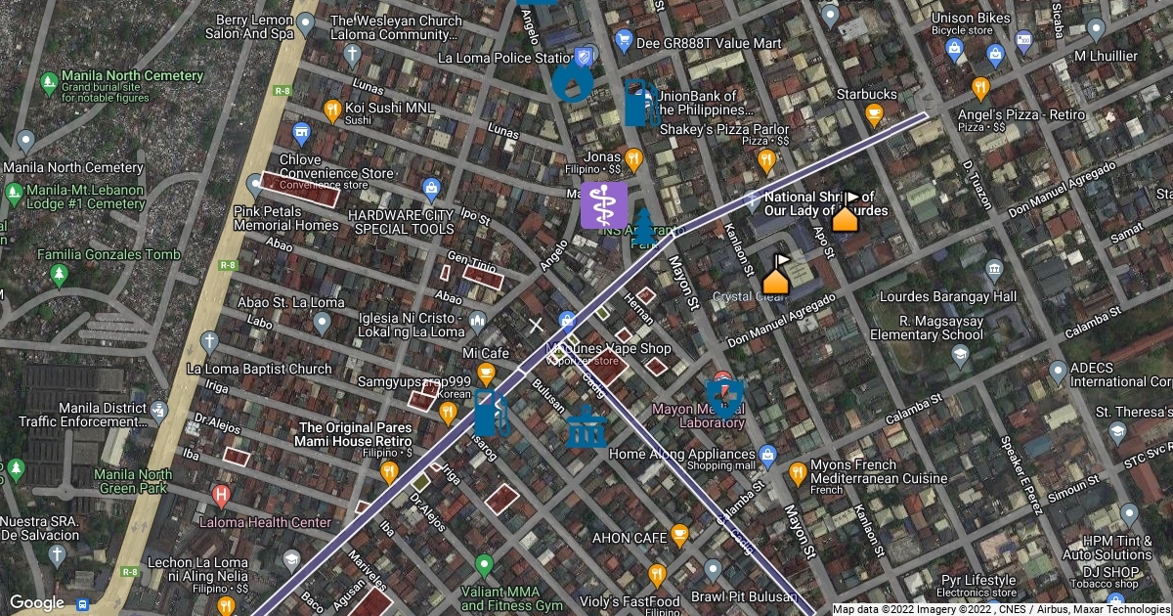Open The Original Pares Mami House pin
Screen dimensions: 1173x616
[x=389, y=473]
